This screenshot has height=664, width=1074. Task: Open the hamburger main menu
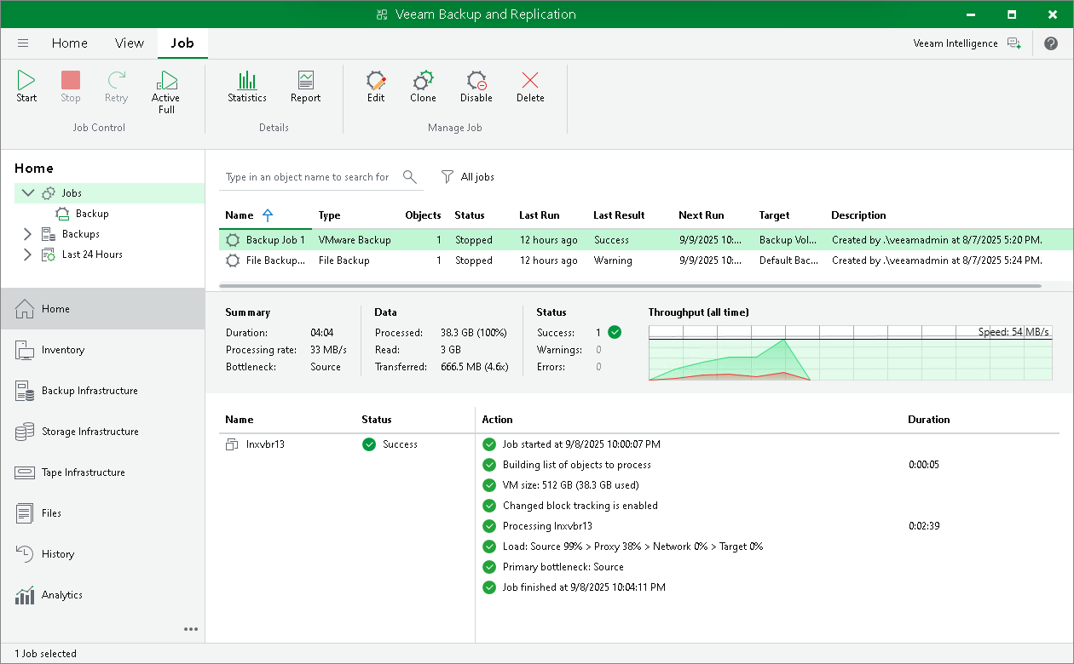pyautogui.click(x=23, y=43)
